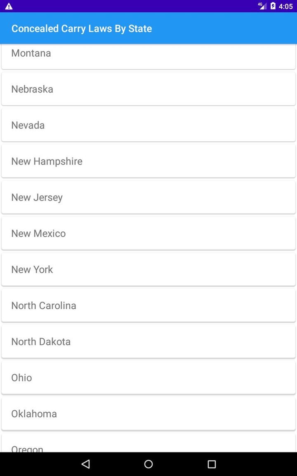The width and height of the screenshot is (297, 476).
Task: Tap the 4:05 clock in status bar
Action: [286, 6]
